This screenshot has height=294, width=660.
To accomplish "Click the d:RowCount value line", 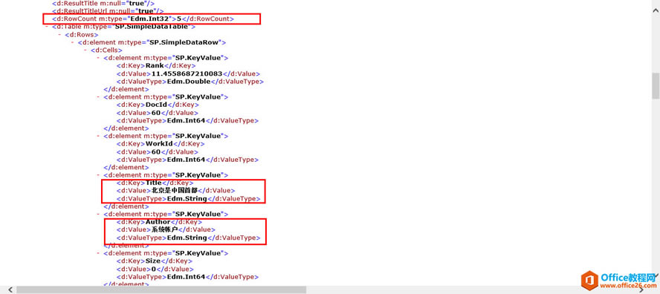I will pyautogui.click(x=143, y=19).
